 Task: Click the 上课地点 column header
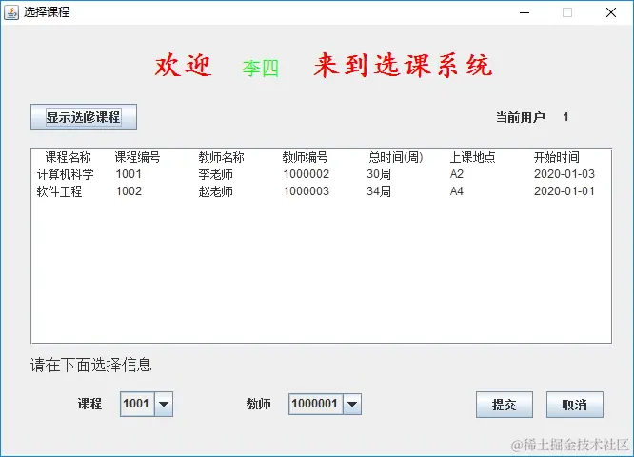click(x=473, y=157)
